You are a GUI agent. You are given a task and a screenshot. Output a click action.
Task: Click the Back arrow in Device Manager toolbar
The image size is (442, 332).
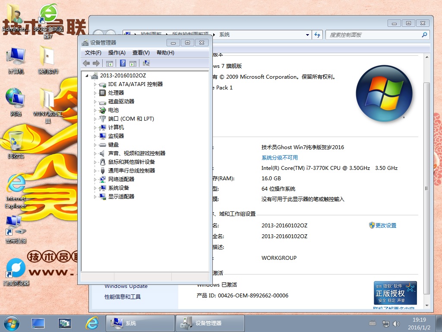86,63
